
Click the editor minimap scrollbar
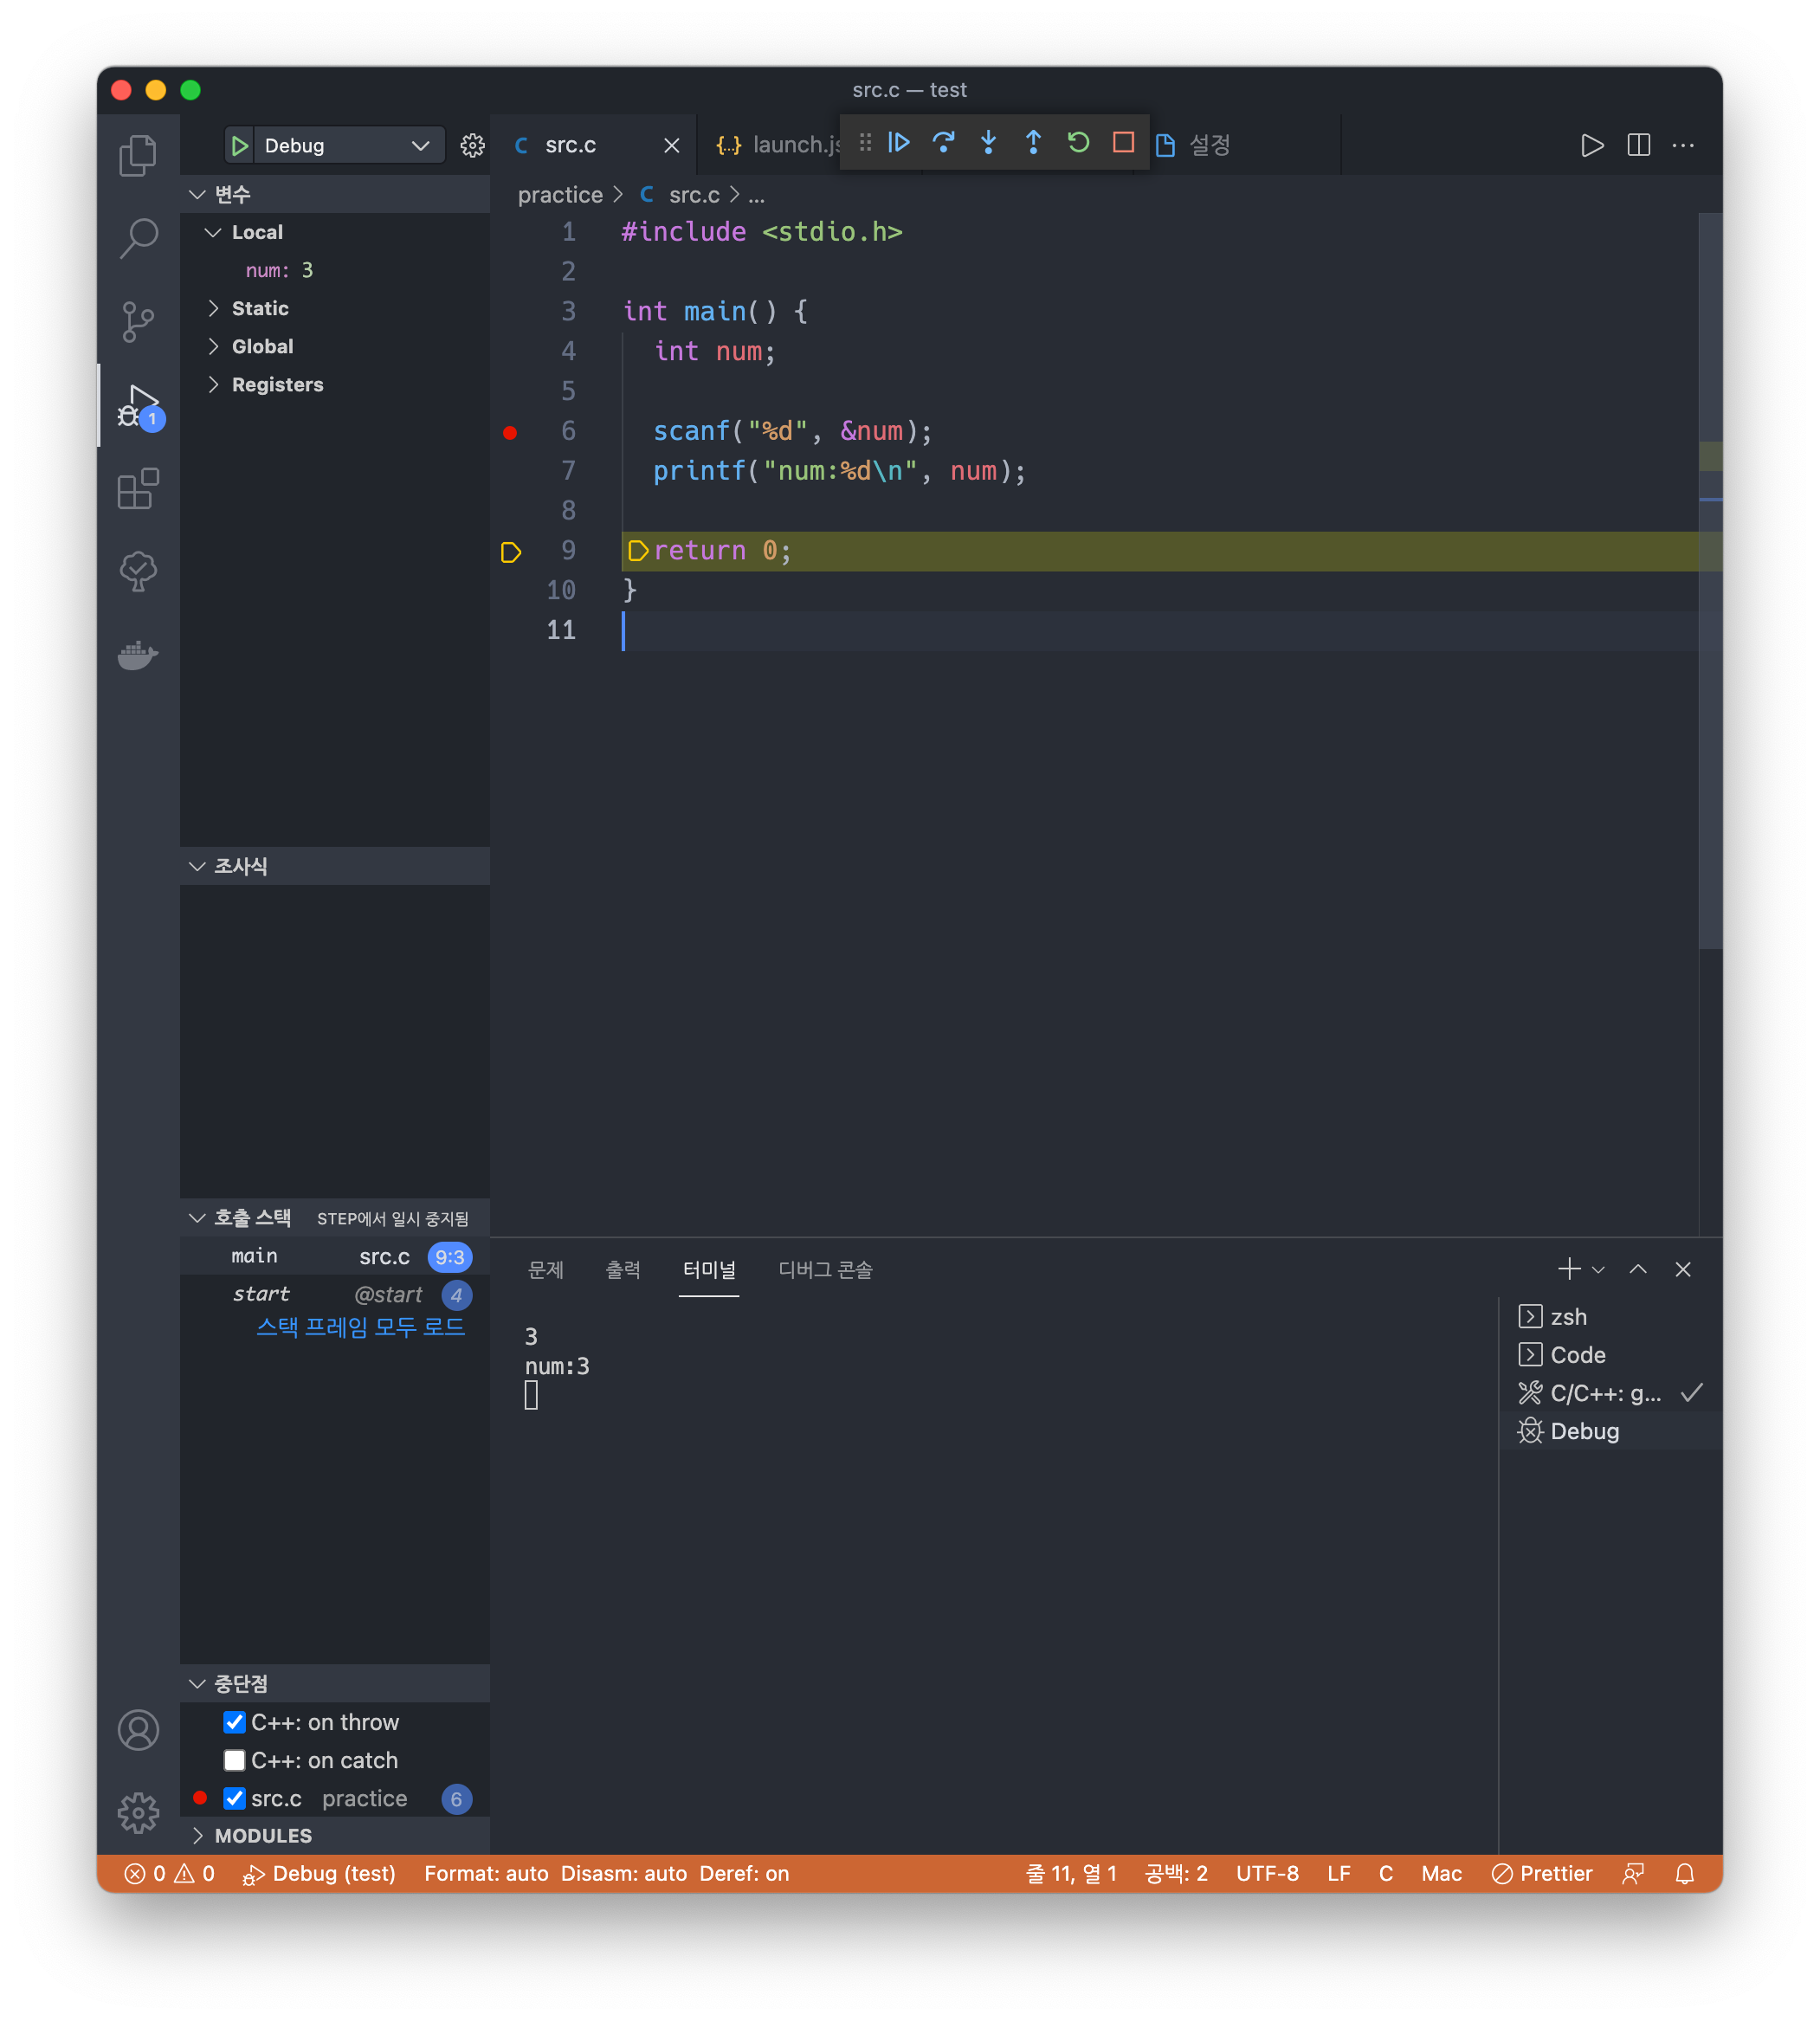pyautogui.click(x=1710, y=580)
